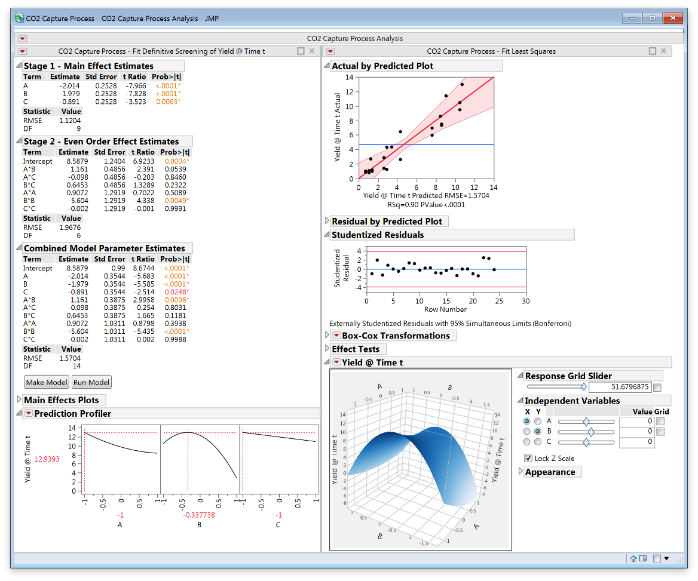The image size is (698, 581).
Task: Select X radio button for variable C
Action: coord(527,442)
